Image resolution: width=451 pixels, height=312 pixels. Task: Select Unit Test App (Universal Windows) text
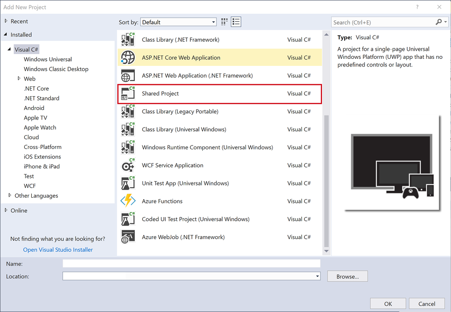[x=185, y=184]
